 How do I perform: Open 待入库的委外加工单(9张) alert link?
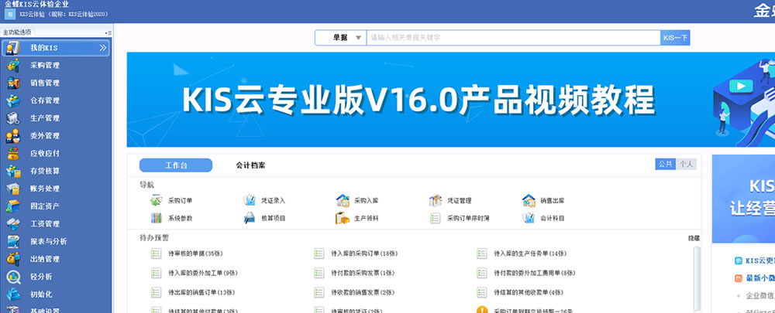click(x=202, y=273)
